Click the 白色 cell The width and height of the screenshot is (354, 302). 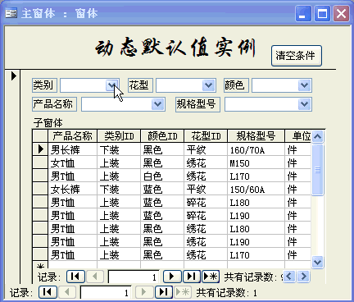pos(162,176)
